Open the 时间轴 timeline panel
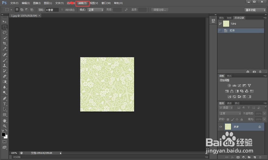Screen dimensions: 268x160 coord(17,157)
